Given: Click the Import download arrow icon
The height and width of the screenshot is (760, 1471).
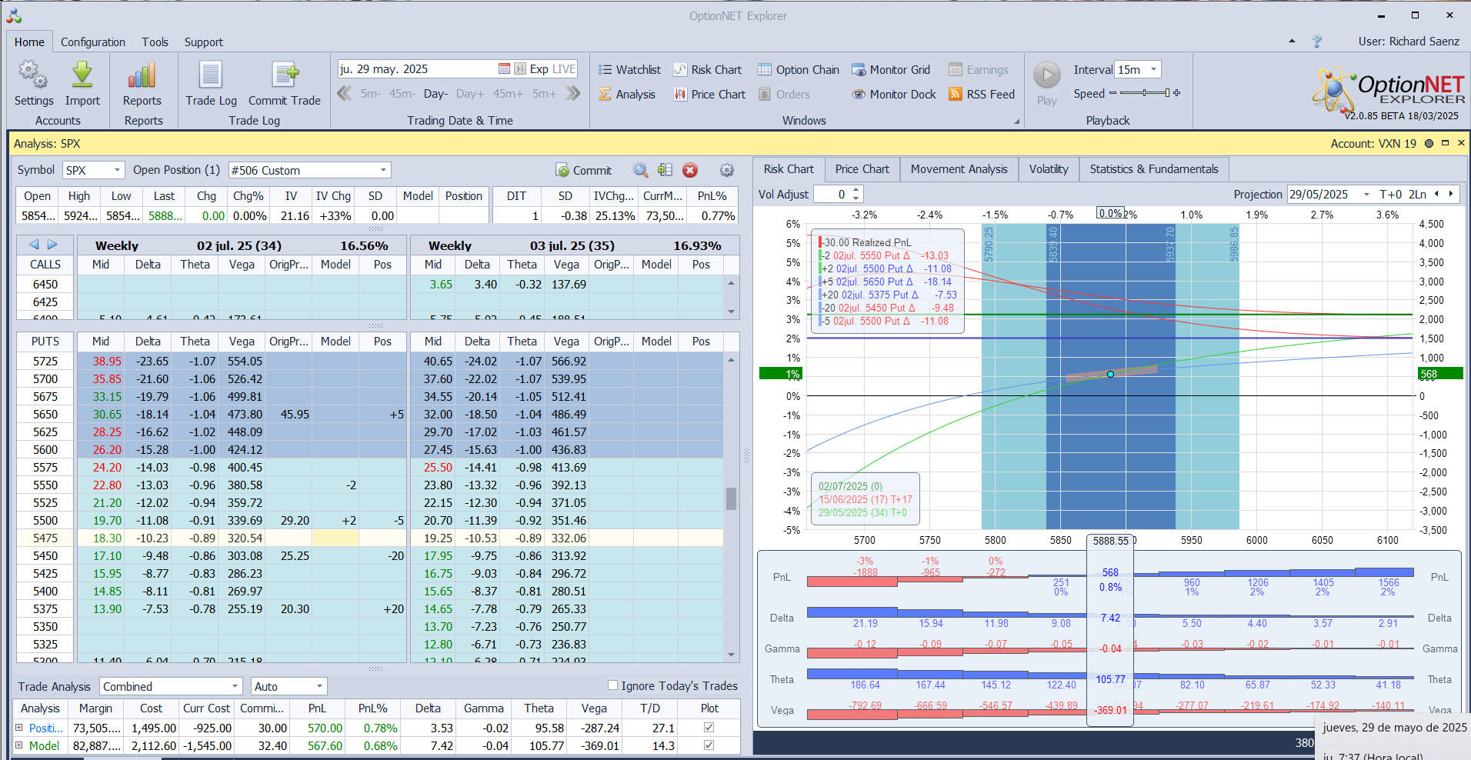Looking at the screenshot, I should (82, 75).
